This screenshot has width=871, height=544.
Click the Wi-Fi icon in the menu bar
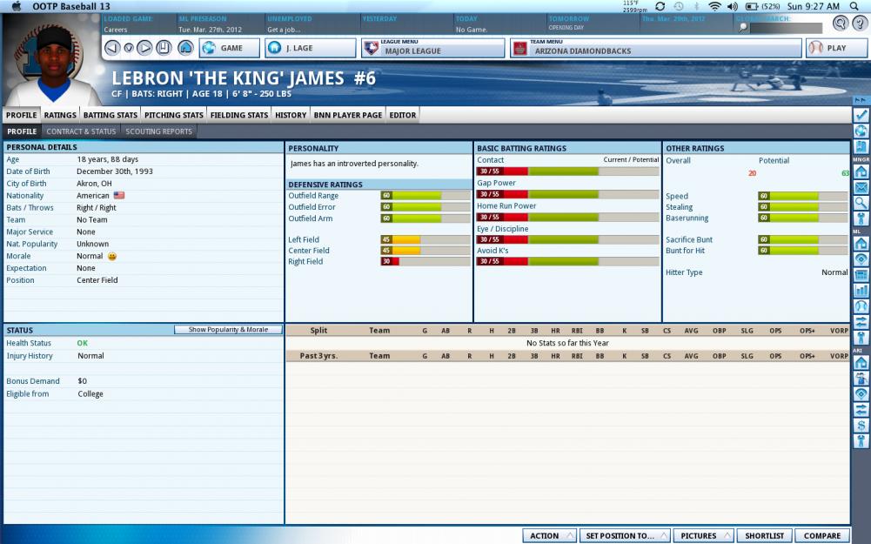[x=715, y=6]
